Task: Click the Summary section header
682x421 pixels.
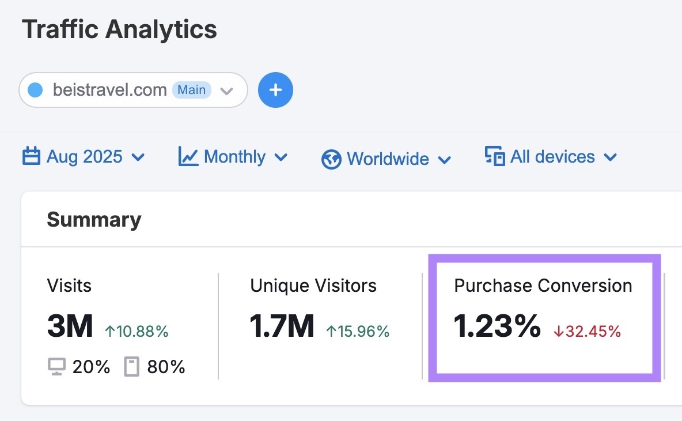Action: [94, 219]
